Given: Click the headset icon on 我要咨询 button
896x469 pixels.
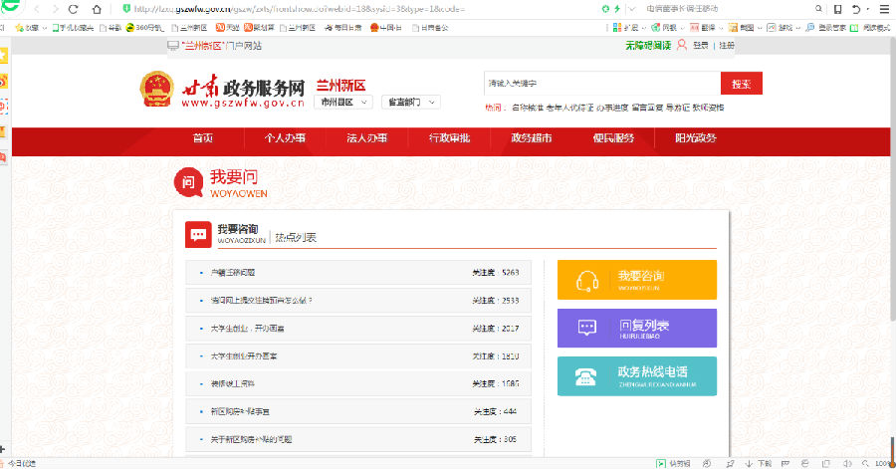Looking at the screenshot, I should [x=587, y=280].
